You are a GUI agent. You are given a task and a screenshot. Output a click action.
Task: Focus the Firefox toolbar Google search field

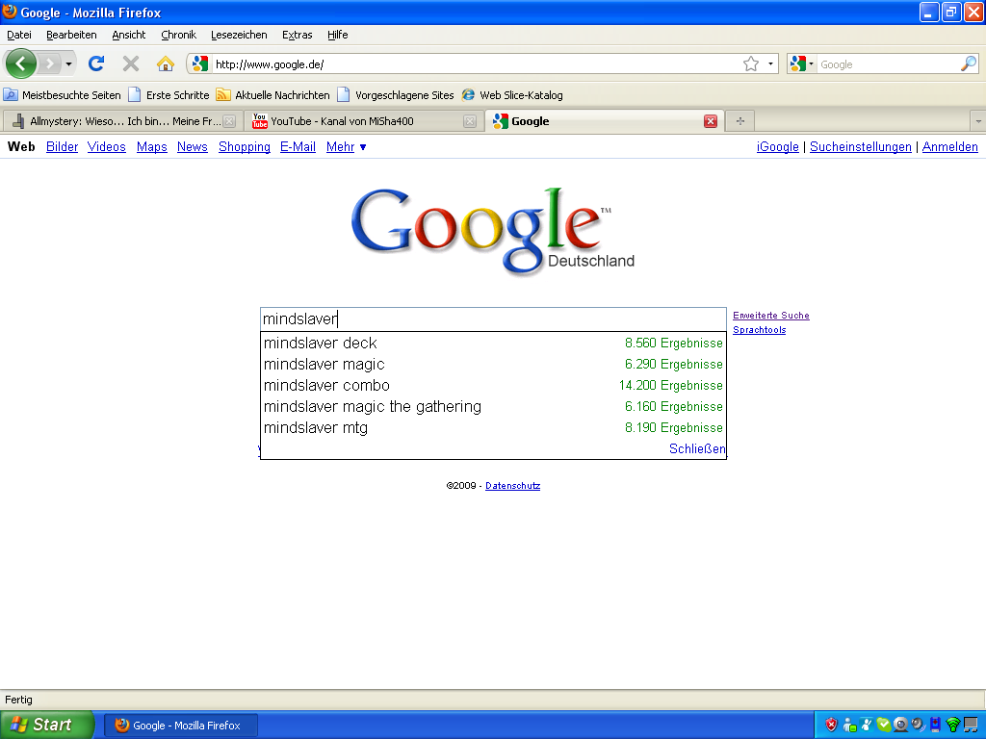point(888,64)
